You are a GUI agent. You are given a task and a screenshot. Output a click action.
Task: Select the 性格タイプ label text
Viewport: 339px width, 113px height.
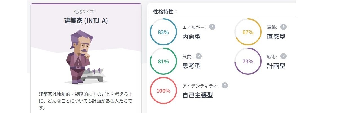point(86,12)
